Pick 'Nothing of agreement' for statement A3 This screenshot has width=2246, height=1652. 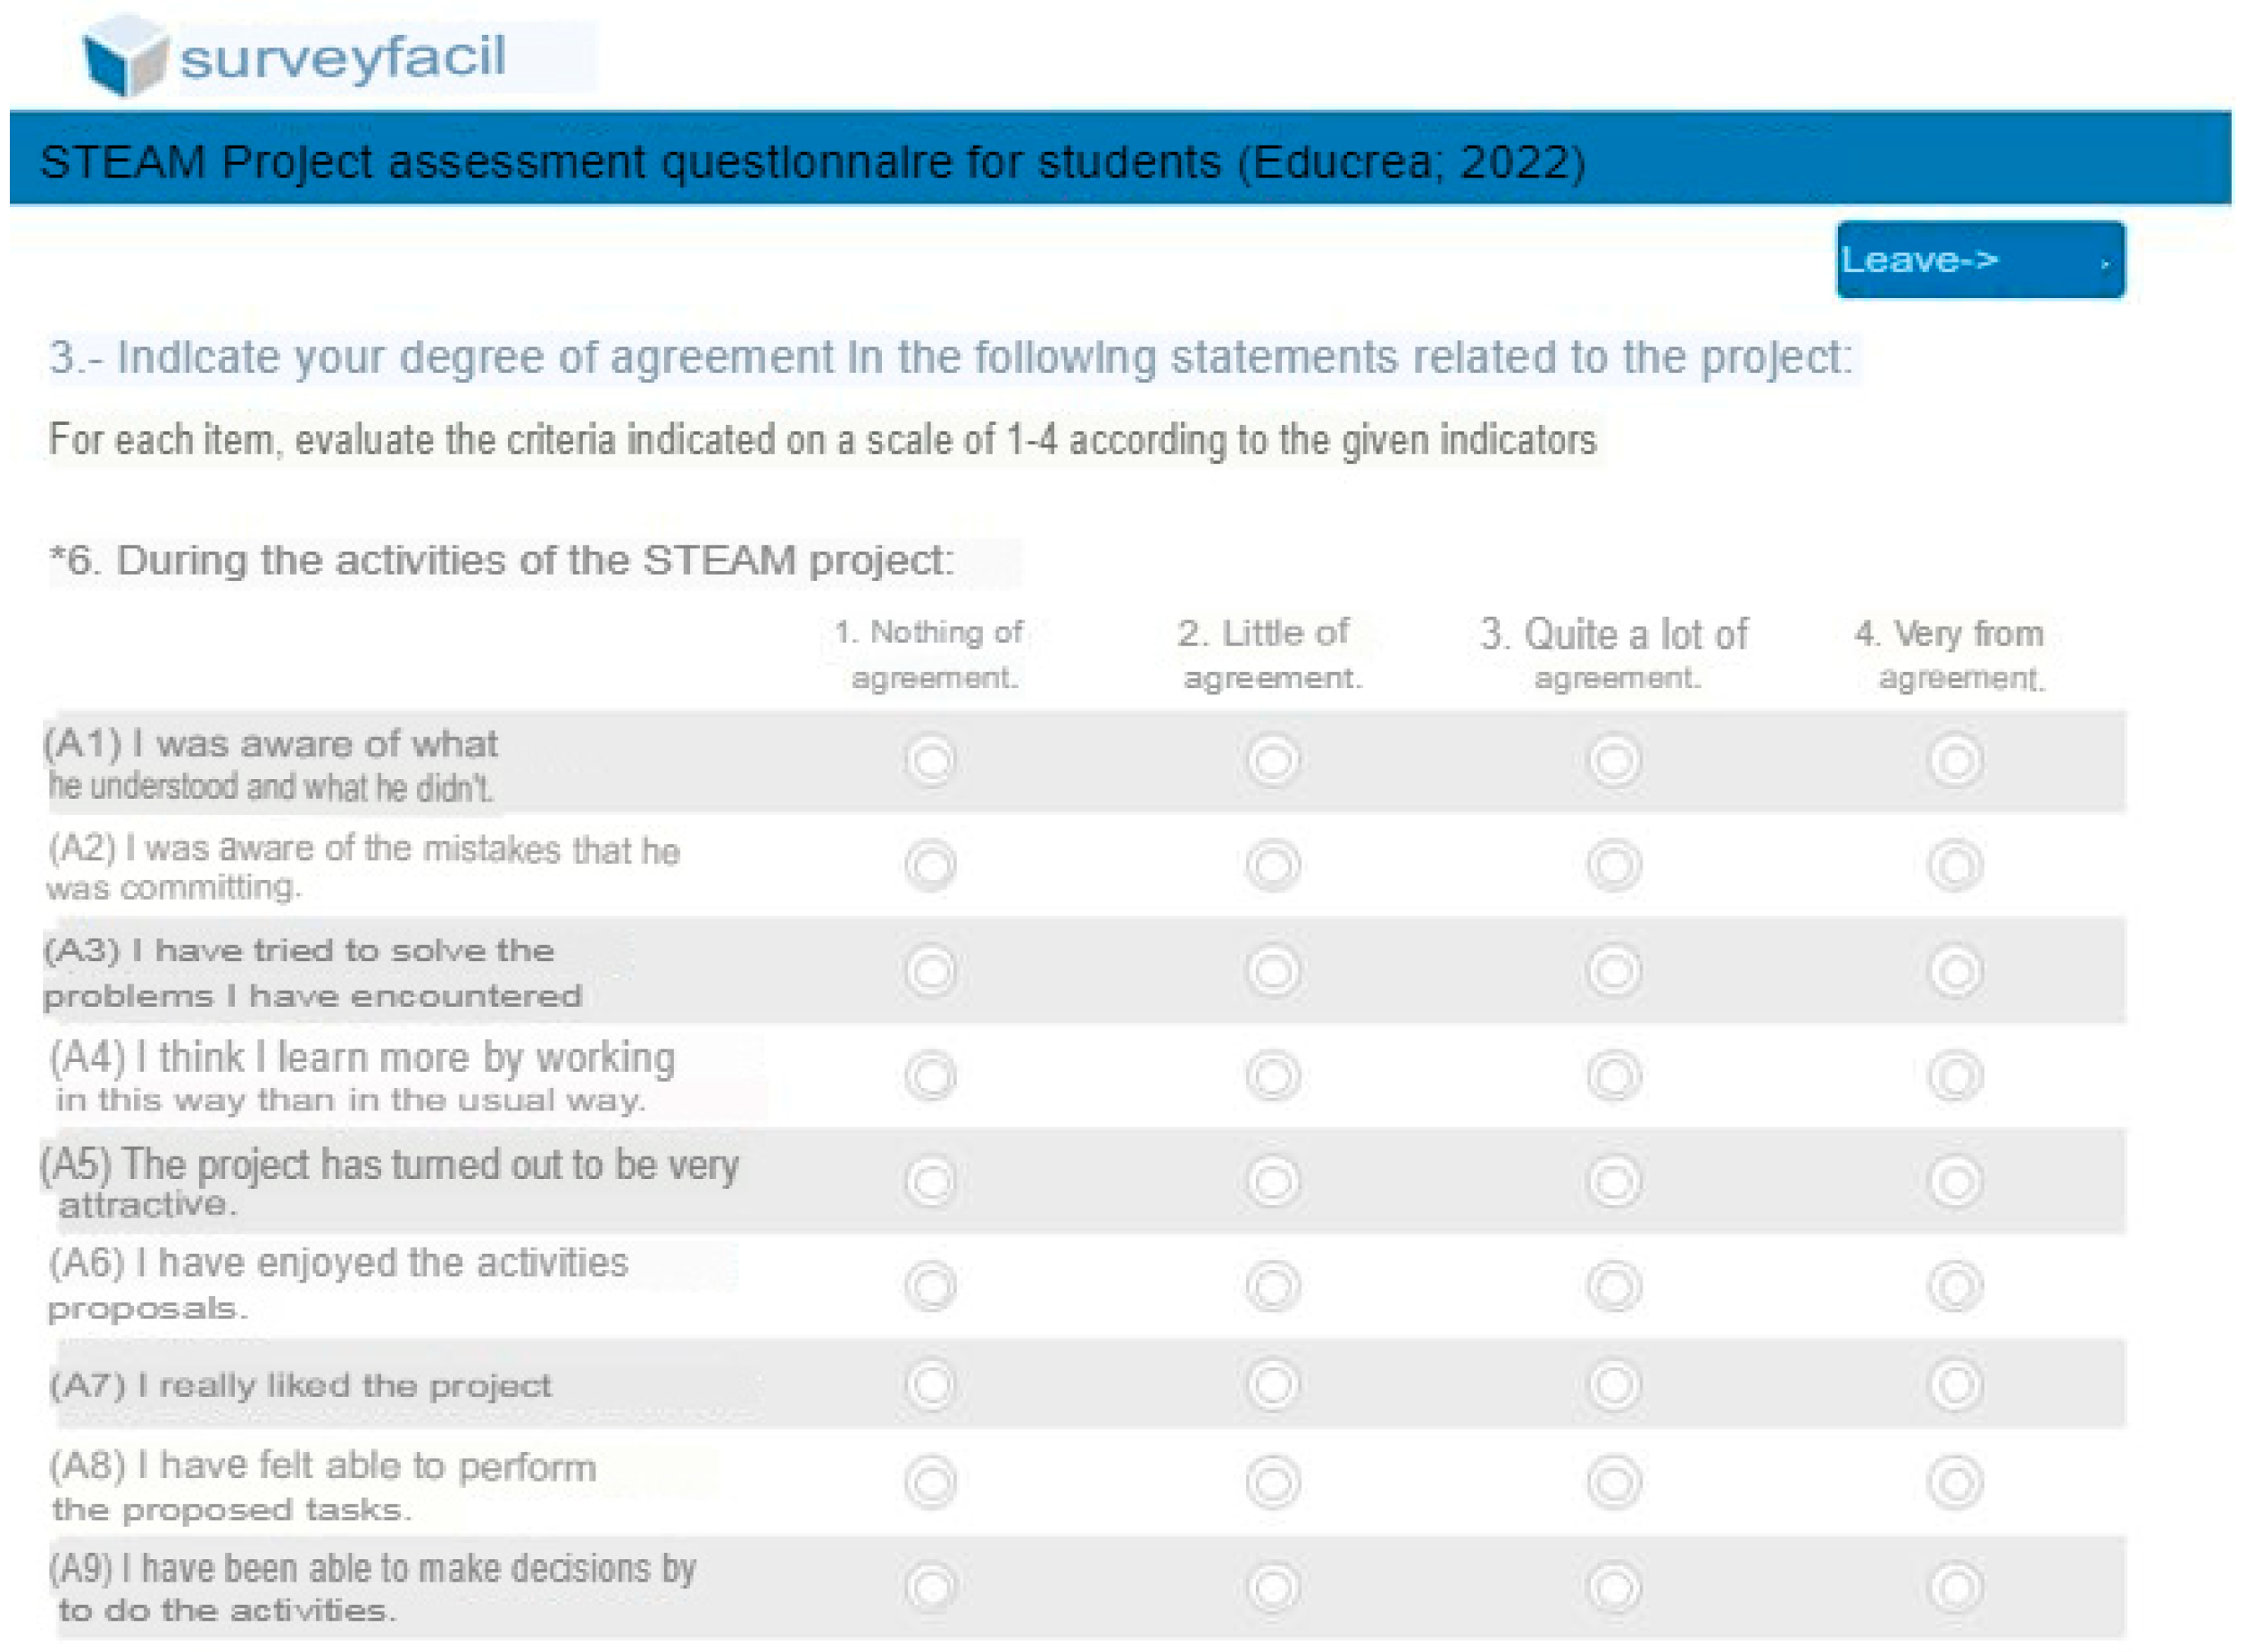pos(931,970)
